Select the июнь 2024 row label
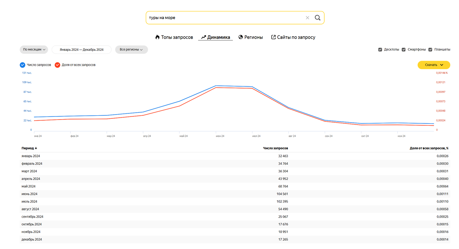Screen dimensions: 459x249 (x=29, y=194)
